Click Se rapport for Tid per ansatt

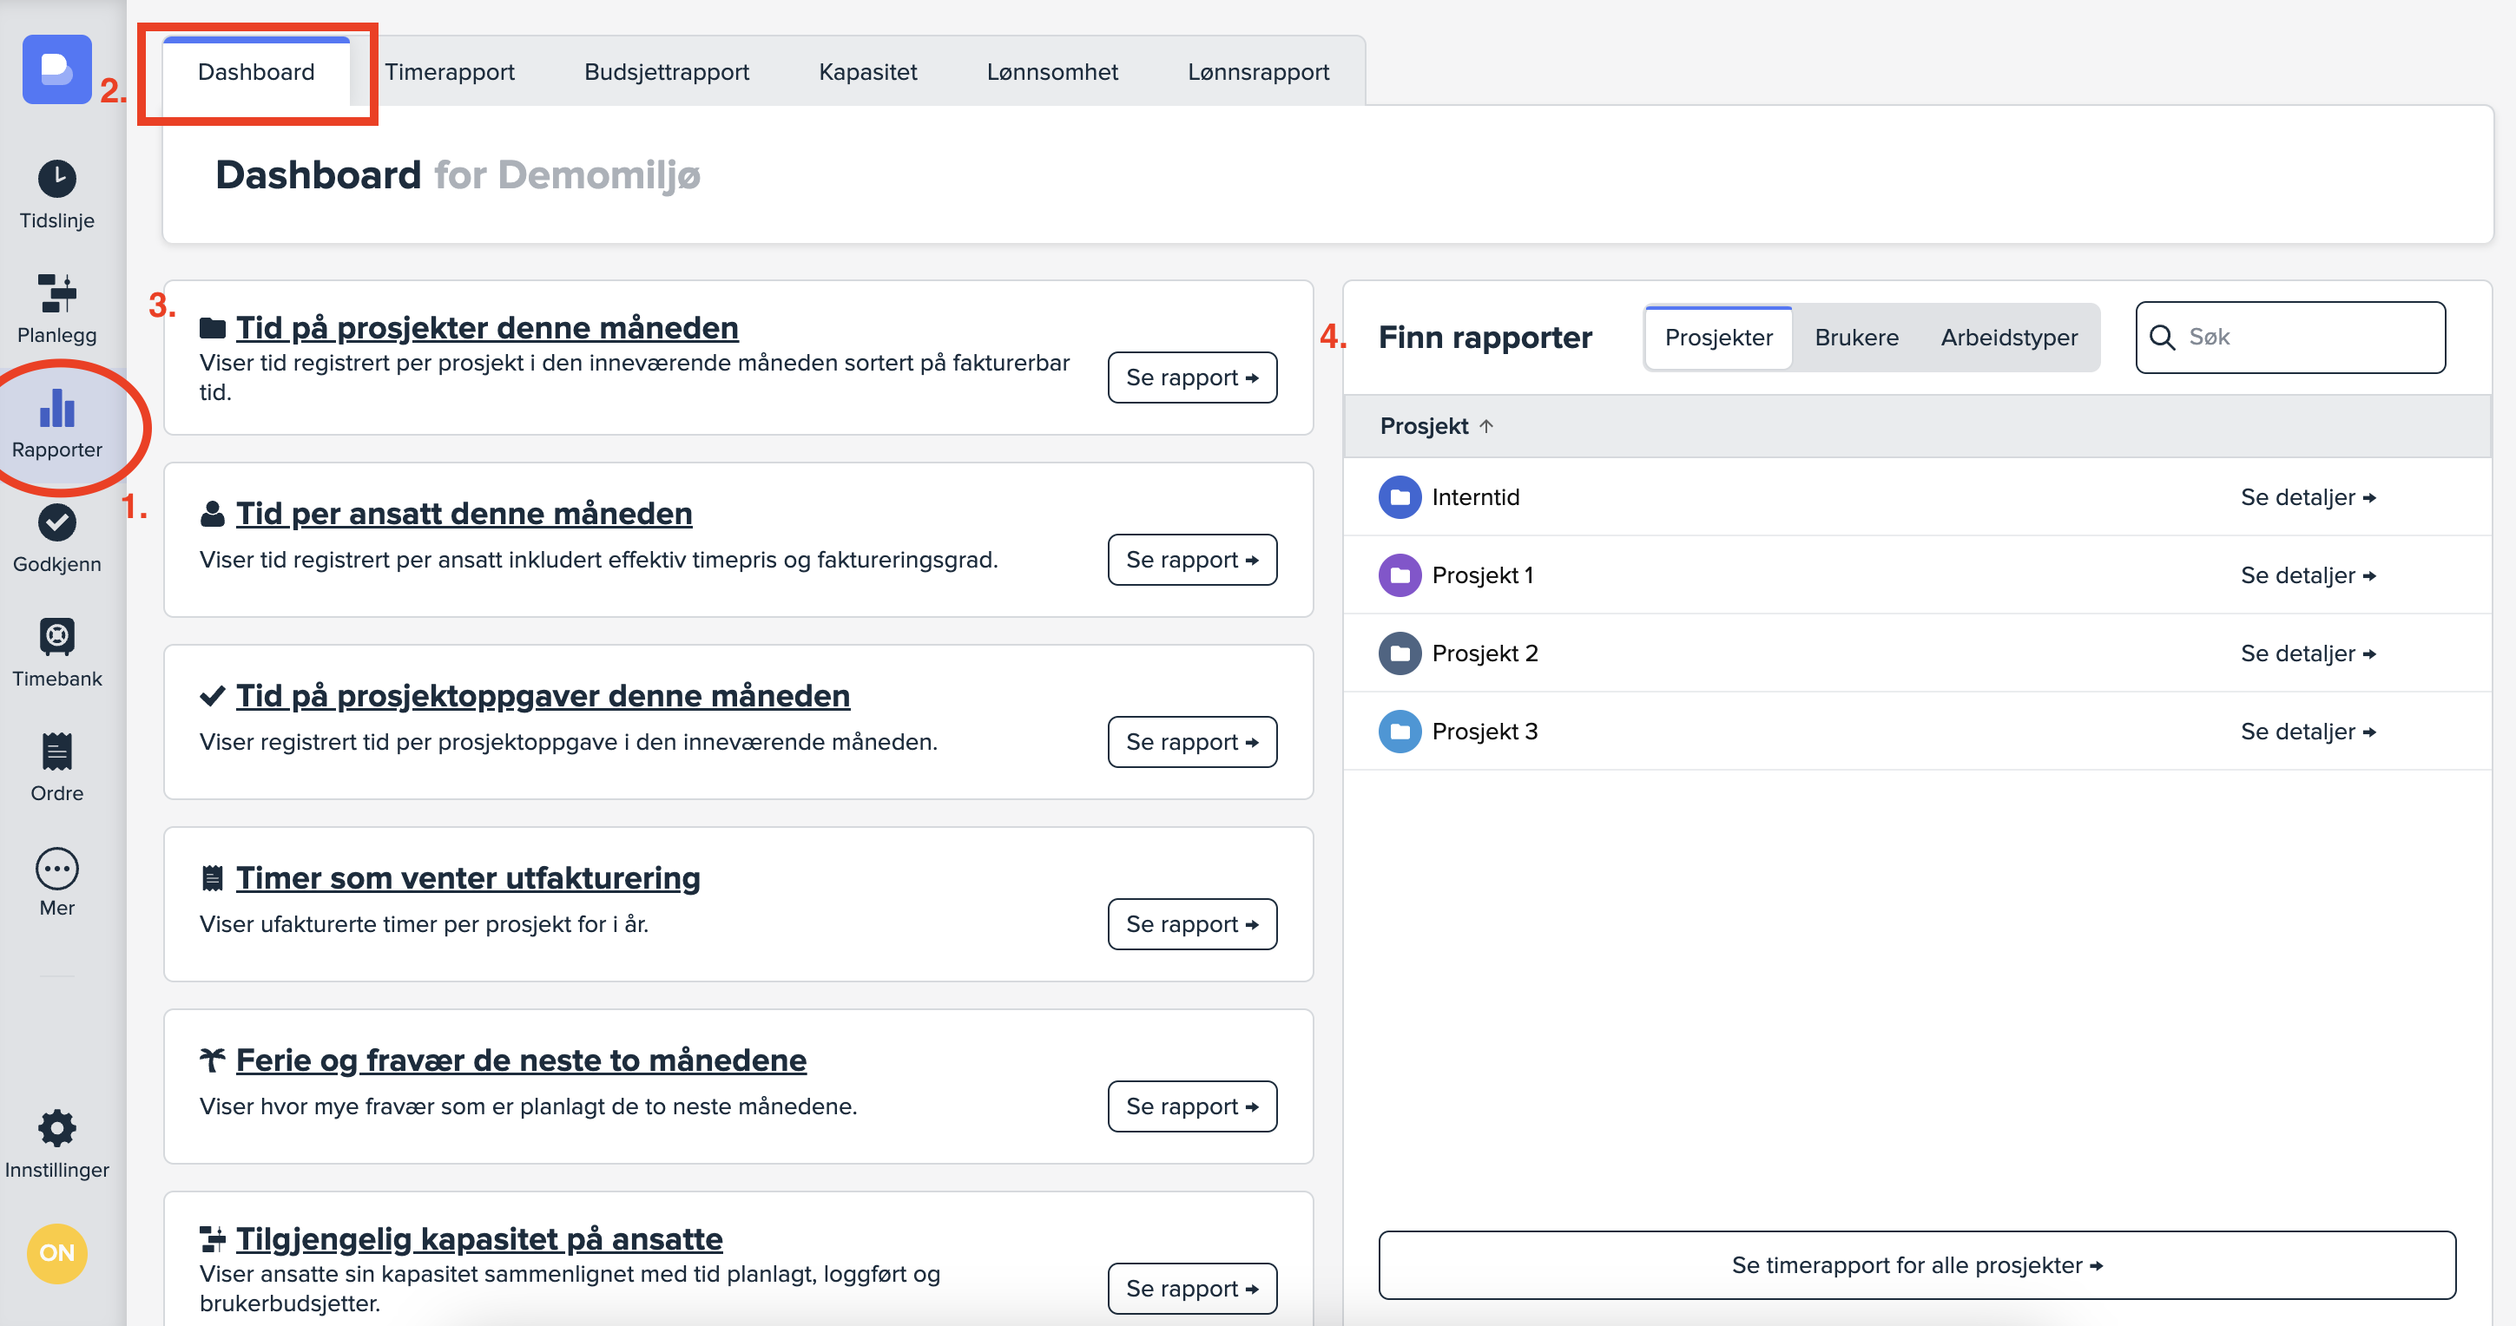(x=1191, y=560)
